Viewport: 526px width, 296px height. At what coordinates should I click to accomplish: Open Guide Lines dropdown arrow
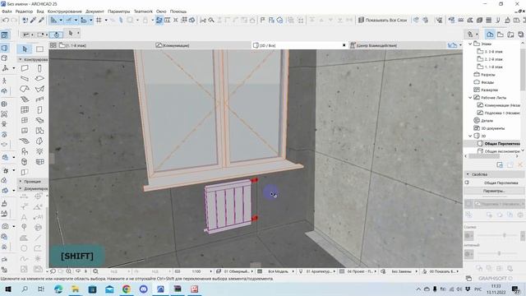pos(61,20)
